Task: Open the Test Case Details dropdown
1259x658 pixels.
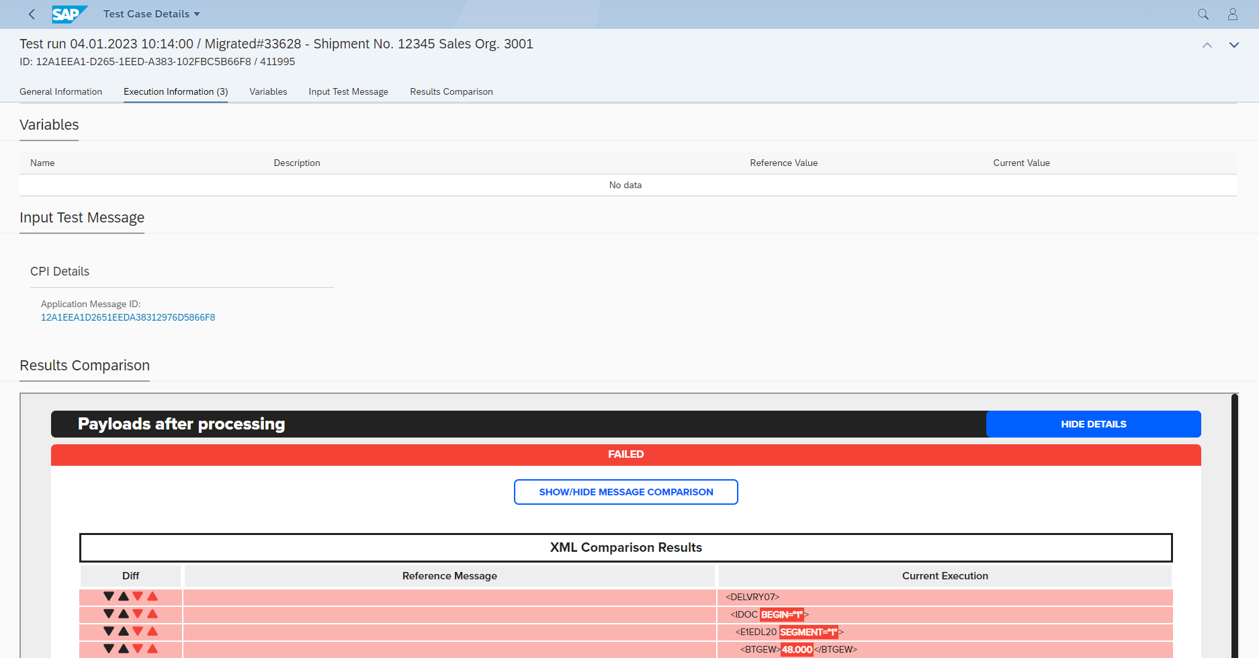Action: point(152,14)
